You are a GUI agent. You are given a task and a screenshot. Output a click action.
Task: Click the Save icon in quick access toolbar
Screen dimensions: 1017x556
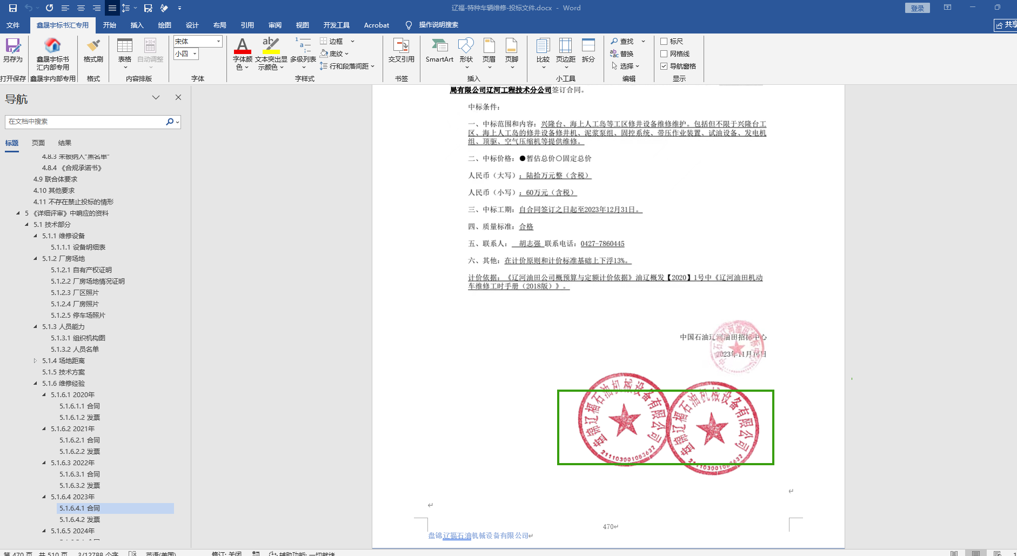click(x=13, y=8)
